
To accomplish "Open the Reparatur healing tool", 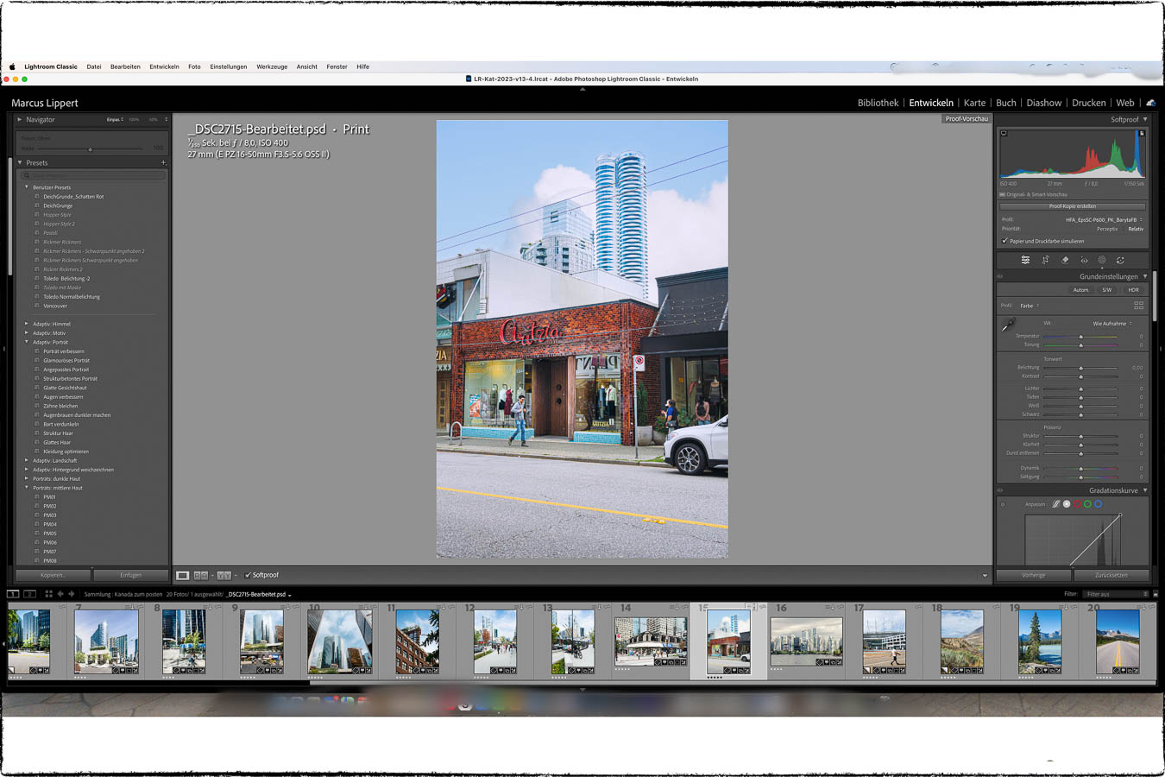I will 1066,260.
